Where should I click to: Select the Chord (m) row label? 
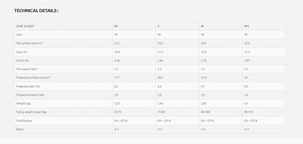tap(23, 60)
